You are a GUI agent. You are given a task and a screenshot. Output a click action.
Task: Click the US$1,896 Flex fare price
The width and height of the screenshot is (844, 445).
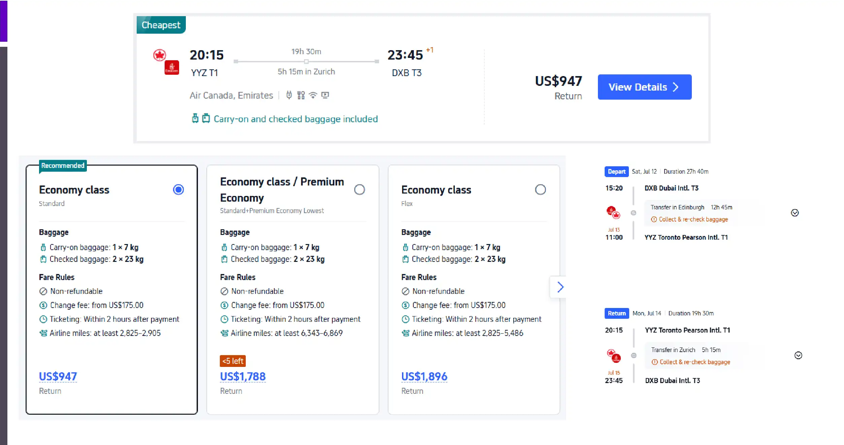424,376
